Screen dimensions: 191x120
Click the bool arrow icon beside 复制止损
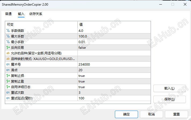[x=8, y=76]
